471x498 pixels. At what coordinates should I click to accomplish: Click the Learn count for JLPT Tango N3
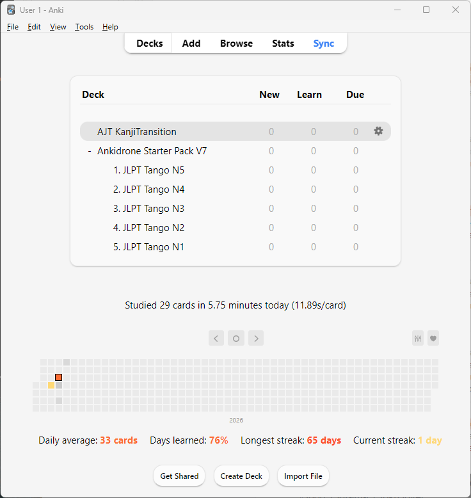314,209
